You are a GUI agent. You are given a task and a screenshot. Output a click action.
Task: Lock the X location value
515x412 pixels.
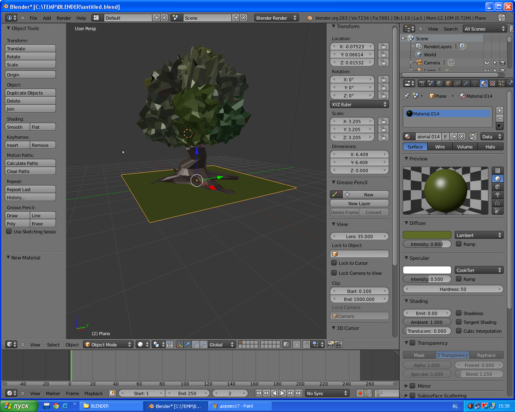pos(383,47)
